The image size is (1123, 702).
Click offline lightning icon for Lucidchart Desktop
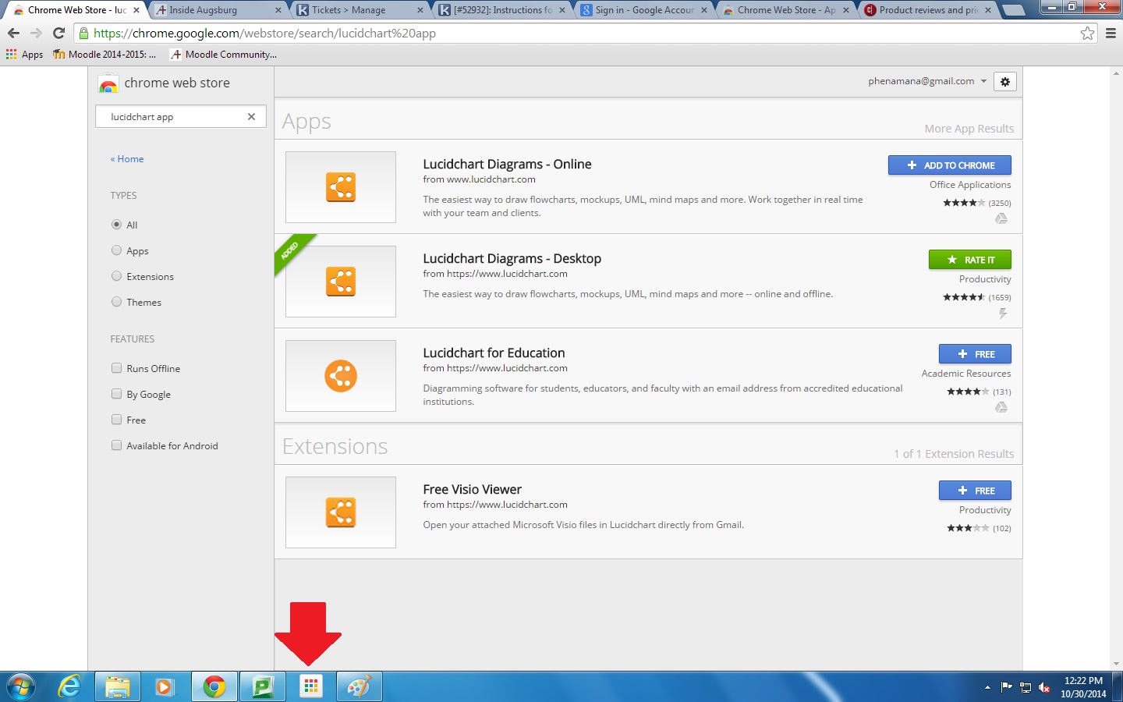(x=1003, y=314)
